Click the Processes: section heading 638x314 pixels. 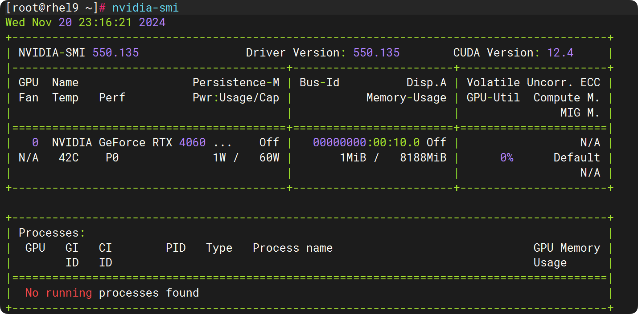click(x=52, y=233)
